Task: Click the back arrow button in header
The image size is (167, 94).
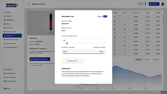Action: pos(29,4)
